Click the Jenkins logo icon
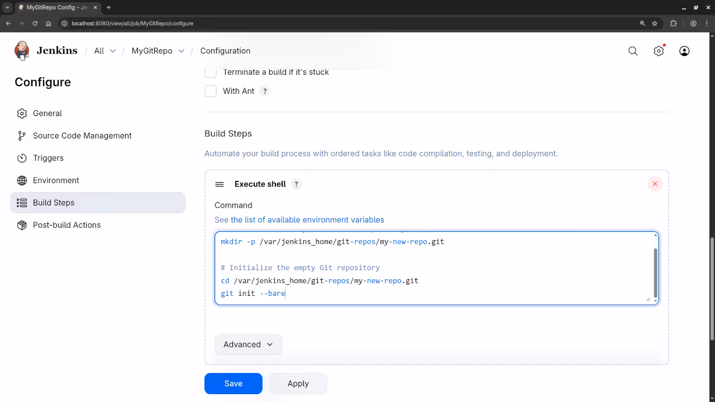Image resolution: width=715 pixels, height=402 pixels. pyautogui.click(x=22, y=51)
